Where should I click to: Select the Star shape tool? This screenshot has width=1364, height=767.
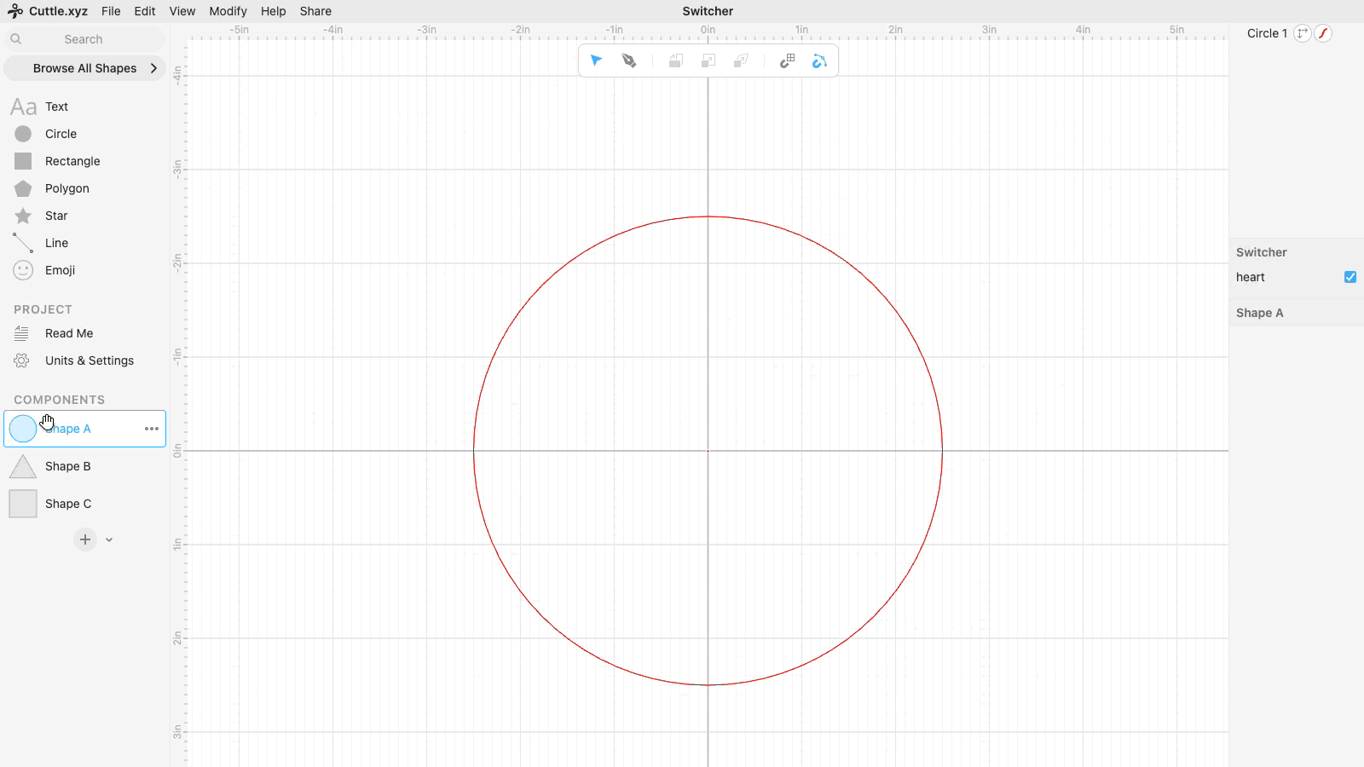(x=55, y=216)
